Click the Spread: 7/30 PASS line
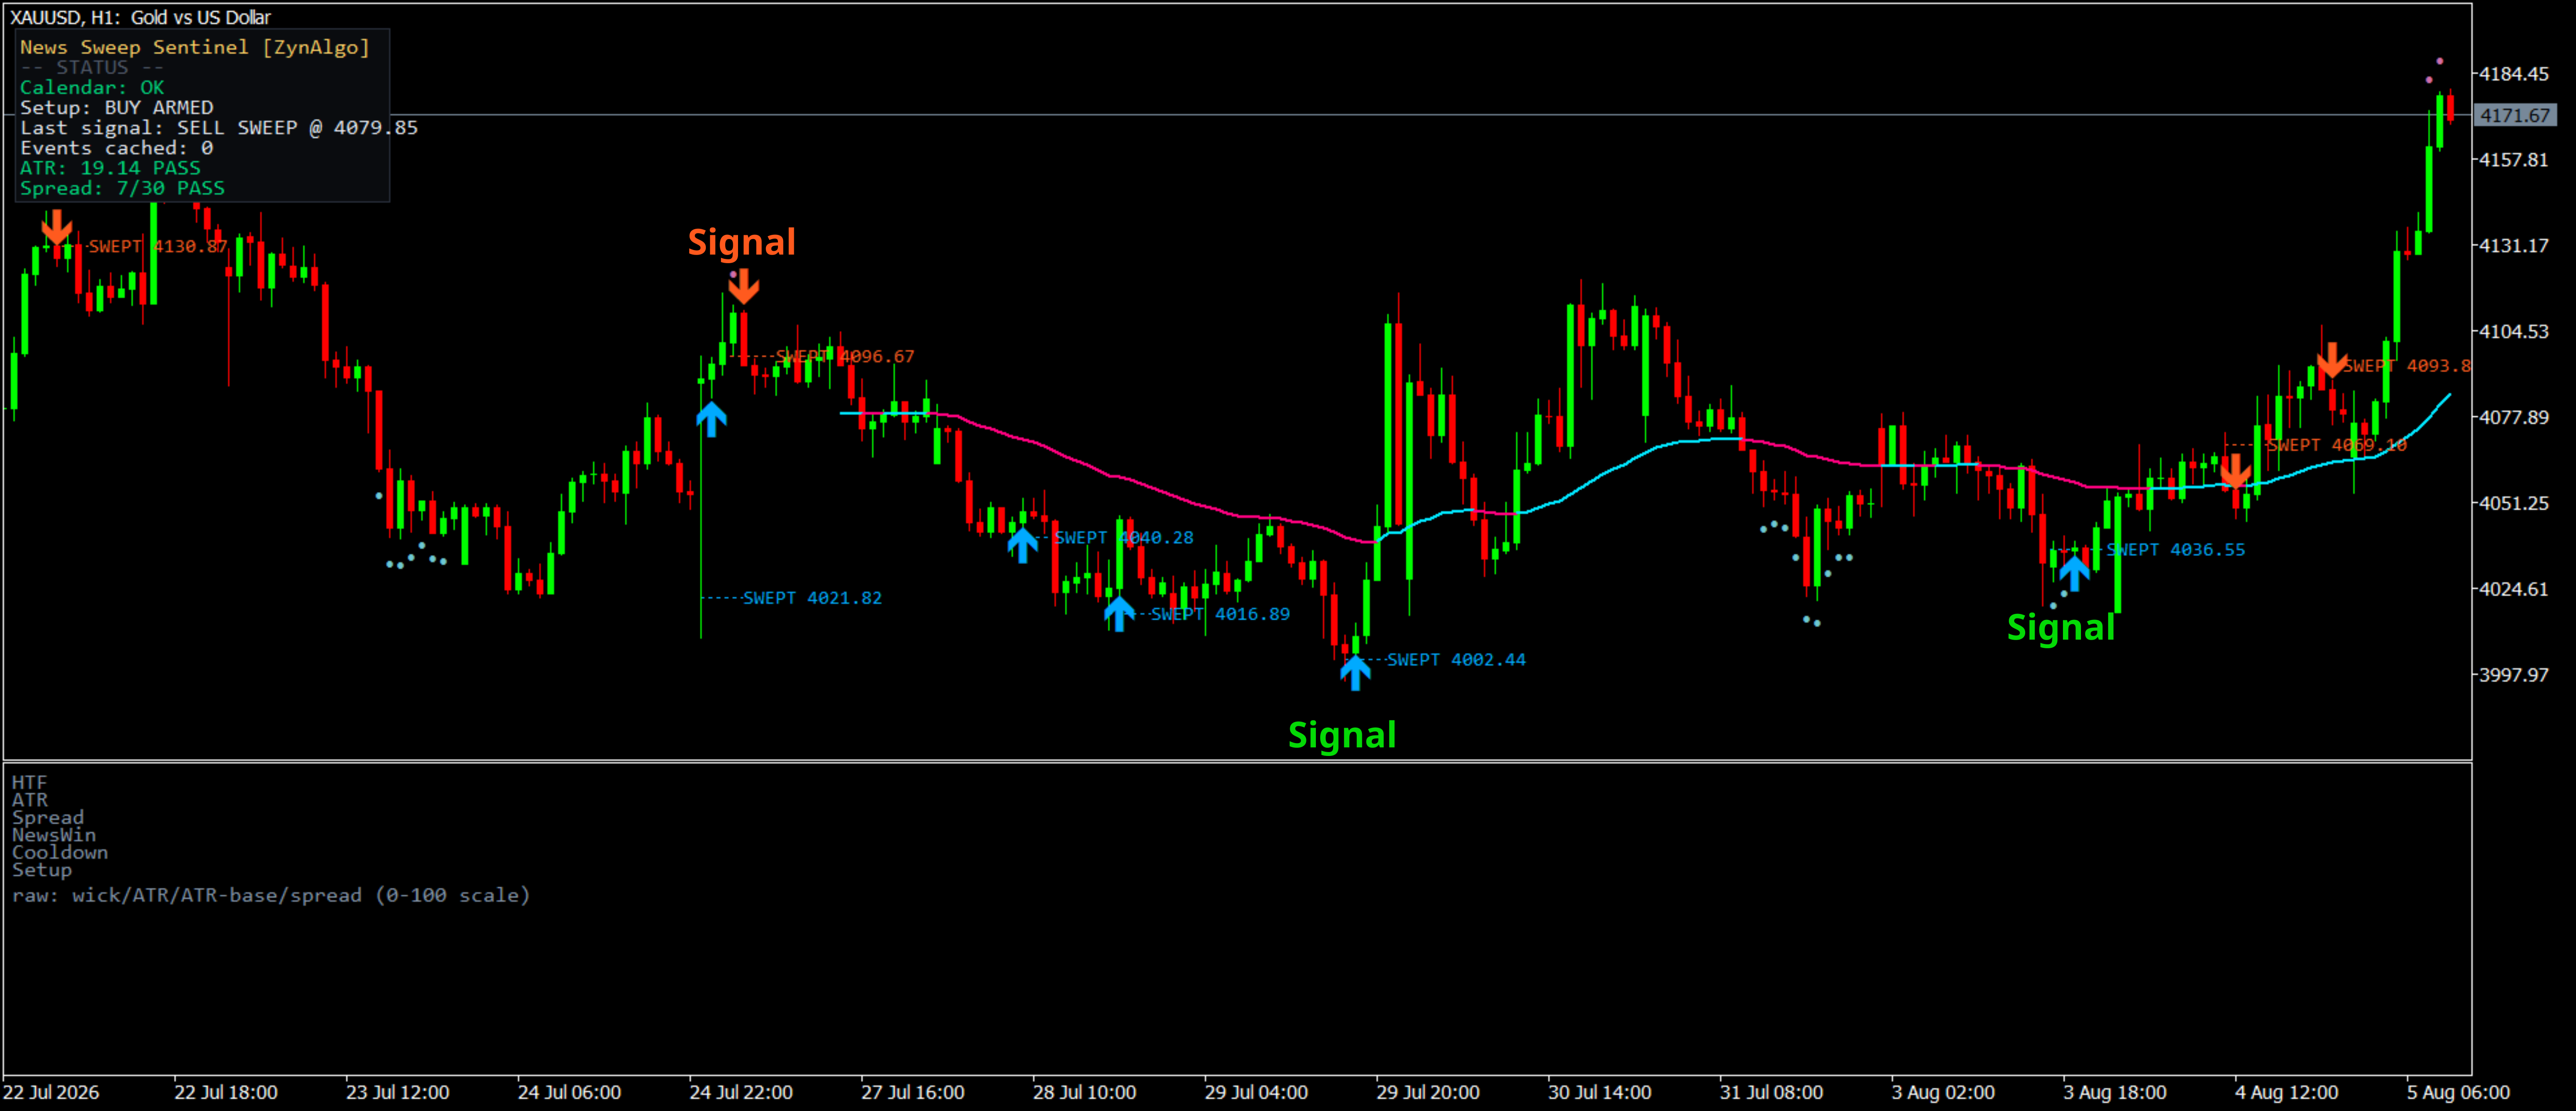 [122, 187]
